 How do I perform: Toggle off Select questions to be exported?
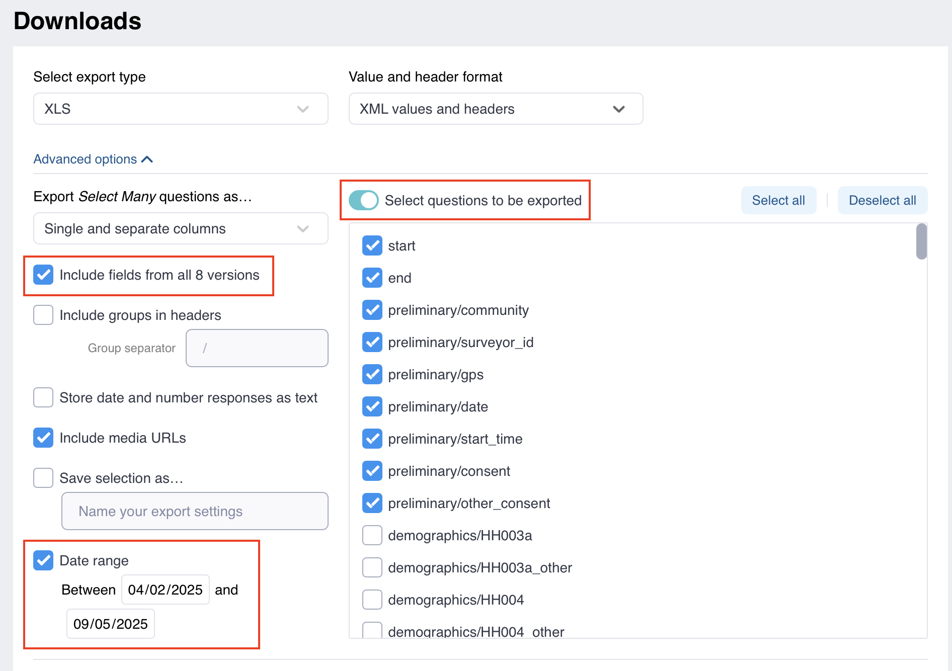[363, 200]
